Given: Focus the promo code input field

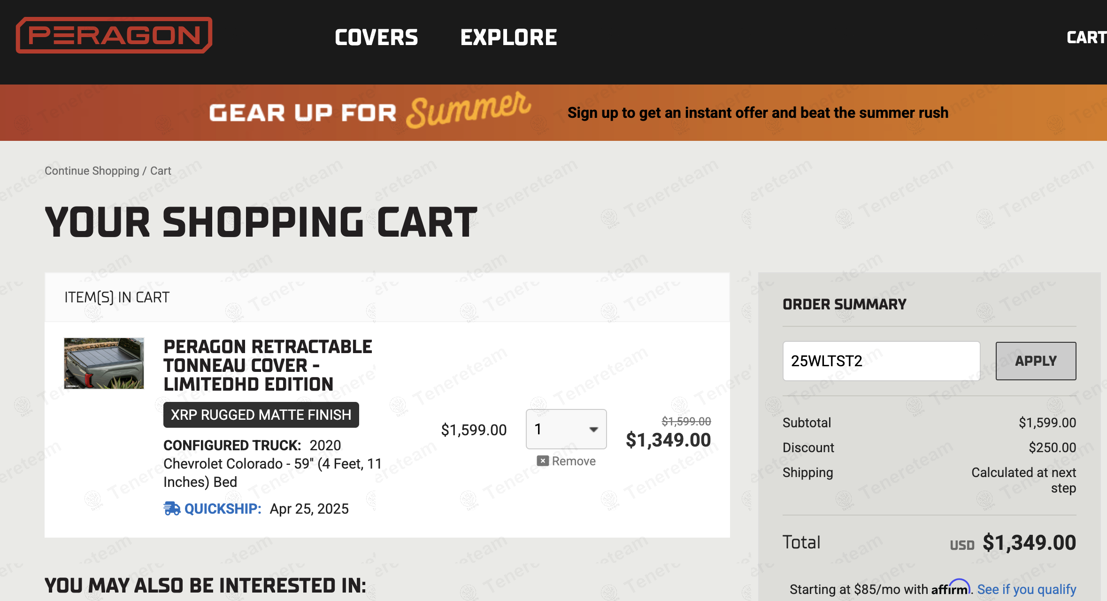Looking at the screenshot, I should click(x=881, y=361).
